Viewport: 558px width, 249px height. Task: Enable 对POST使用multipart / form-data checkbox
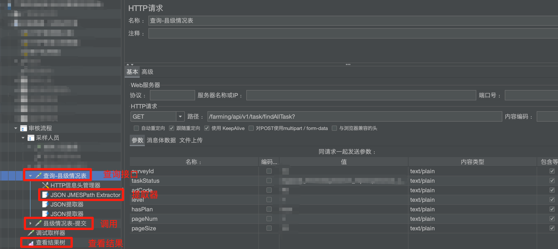pos(251,128)
